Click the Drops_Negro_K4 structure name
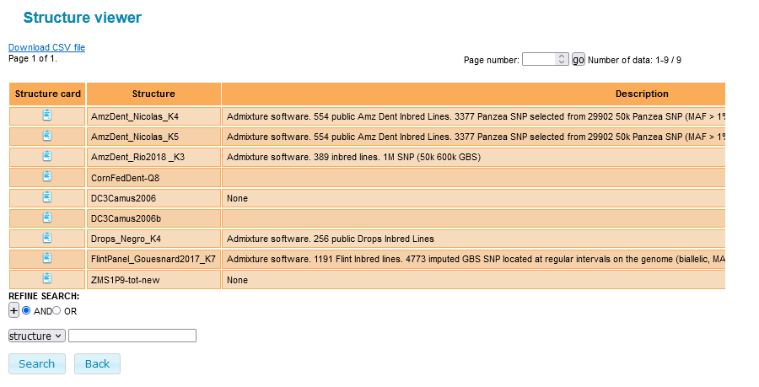The width and height of the screenshot is (759, 387). click(126, 239)
